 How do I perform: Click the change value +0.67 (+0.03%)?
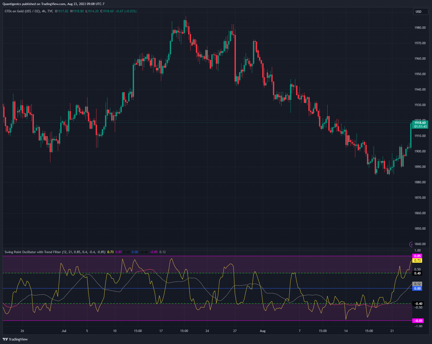126,11
